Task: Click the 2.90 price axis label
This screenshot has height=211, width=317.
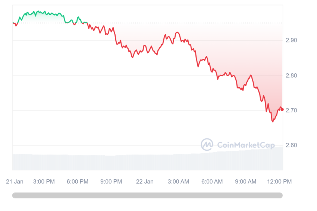Action: pos(291,40)
